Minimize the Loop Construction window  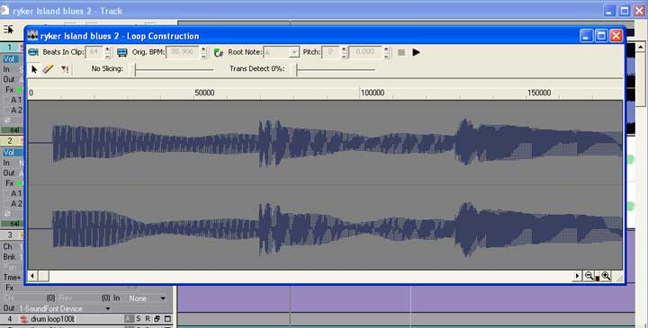tap(587, 36)
